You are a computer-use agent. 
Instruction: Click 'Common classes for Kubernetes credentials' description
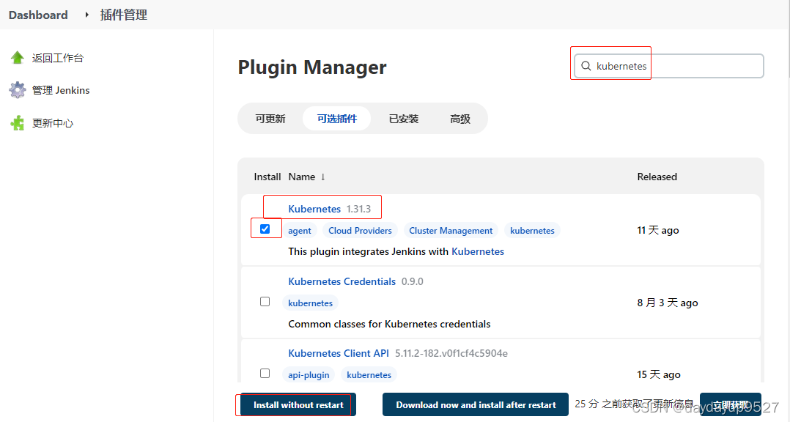(x=389, y=324)
